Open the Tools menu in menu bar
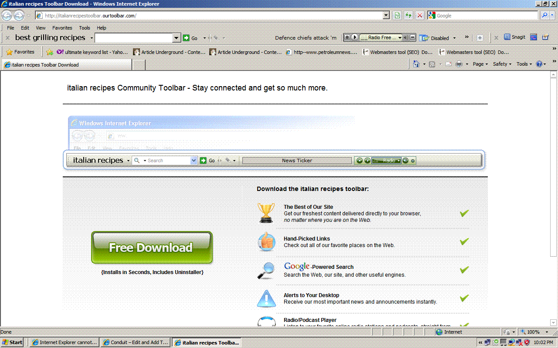Viewport: 558px width, 348px height. pyautogui.click(x=85, y=28)
